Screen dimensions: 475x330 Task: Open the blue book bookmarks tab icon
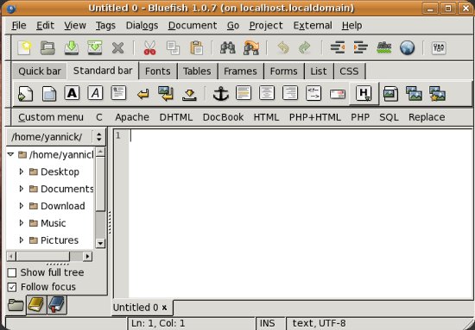(57, 305)
